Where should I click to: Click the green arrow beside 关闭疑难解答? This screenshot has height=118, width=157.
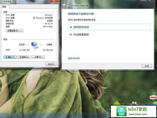point(71,35)
